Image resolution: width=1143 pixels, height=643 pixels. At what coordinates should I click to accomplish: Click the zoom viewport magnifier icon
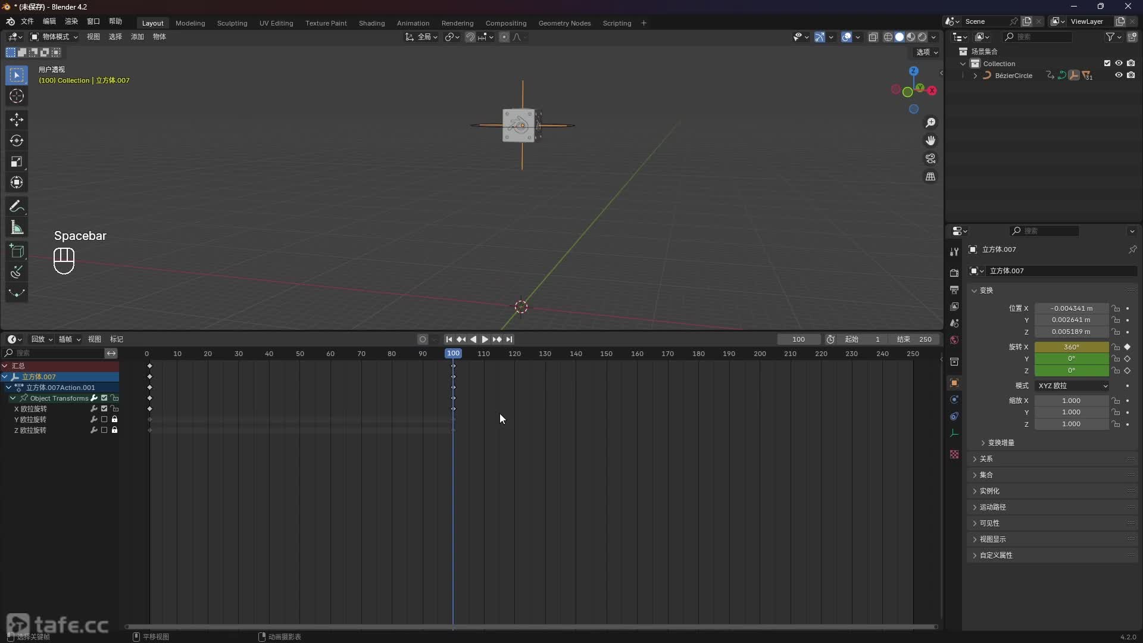point(930,123)
